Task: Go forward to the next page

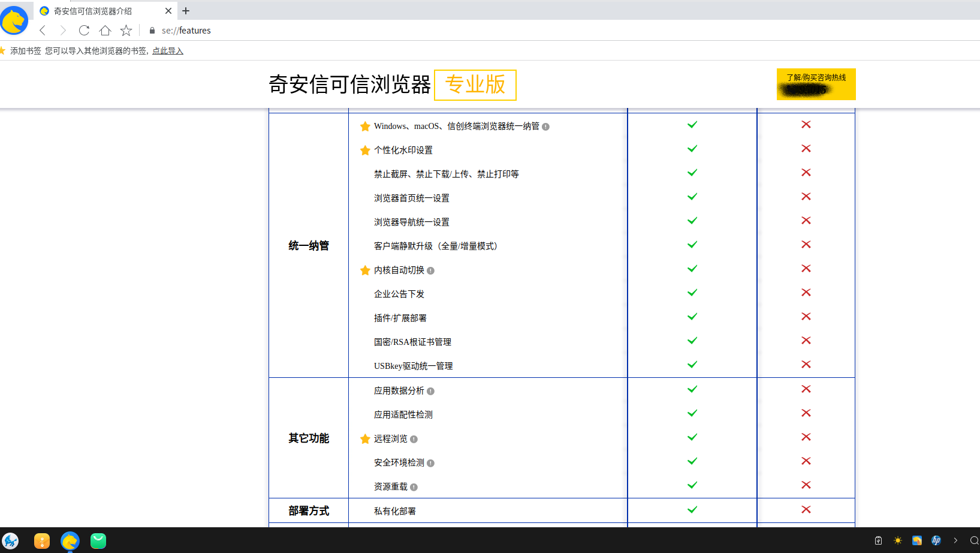Action: (x=63, y=31)
